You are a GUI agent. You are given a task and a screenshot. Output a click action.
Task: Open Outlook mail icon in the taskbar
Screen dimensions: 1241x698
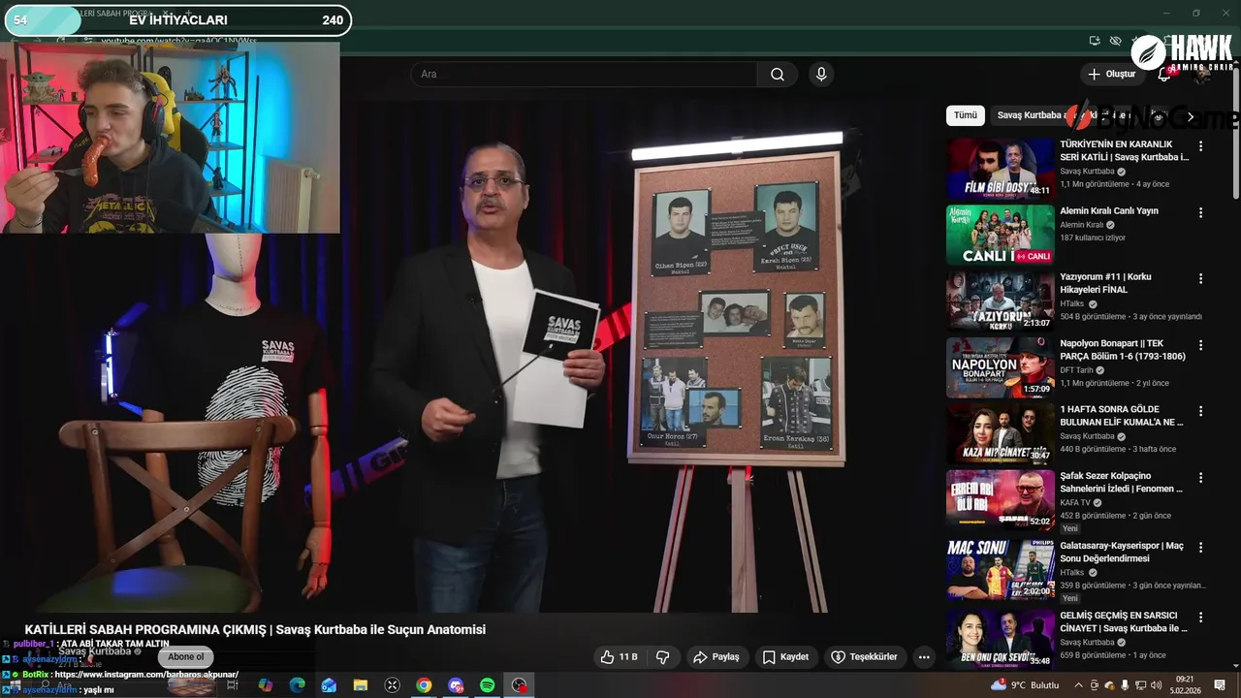329,685
